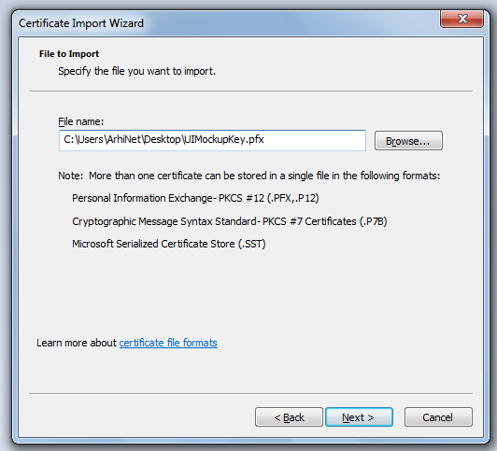Screen dimensions: 497x451
Task: Go to previous step with Back
Action: tap(289, 417)
